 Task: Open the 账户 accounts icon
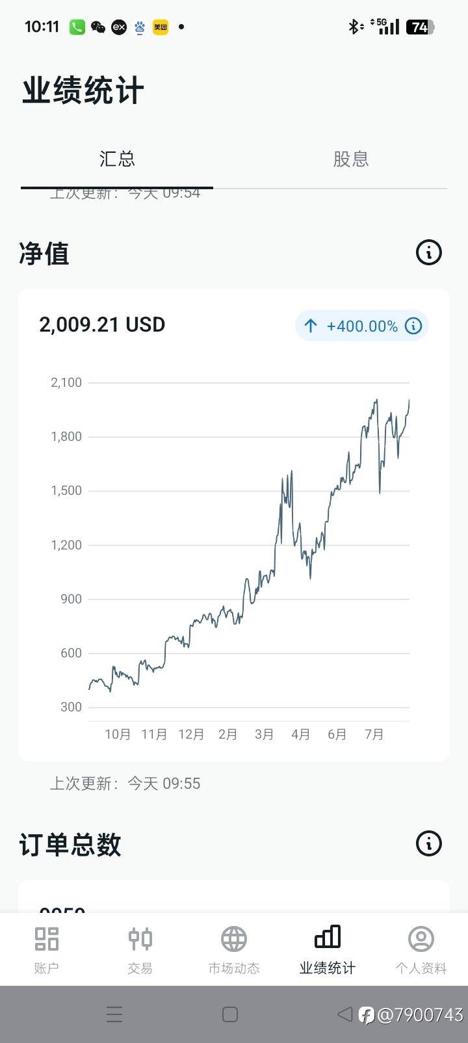coord(46,939)
